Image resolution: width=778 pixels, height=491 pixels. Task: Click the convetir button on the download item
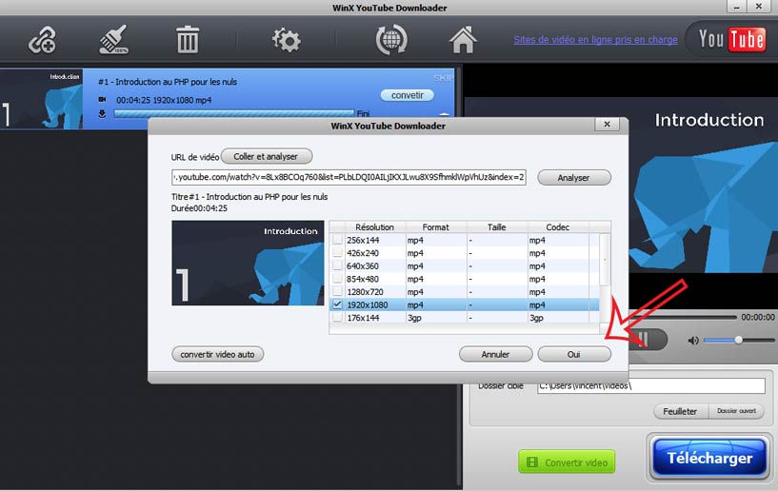tap(408, 95)
